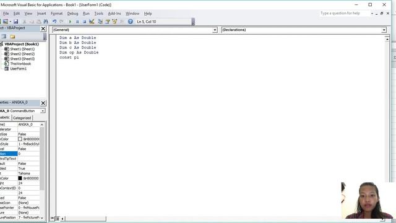This screenshot has width=396, height=223.
Task: Open the Edit menu
Action: [x=17, y=14]
